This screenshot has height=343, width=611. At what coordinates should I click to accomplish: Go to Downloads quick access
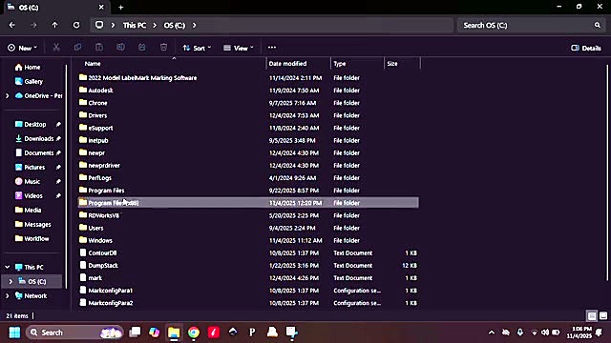coord(34,138)
